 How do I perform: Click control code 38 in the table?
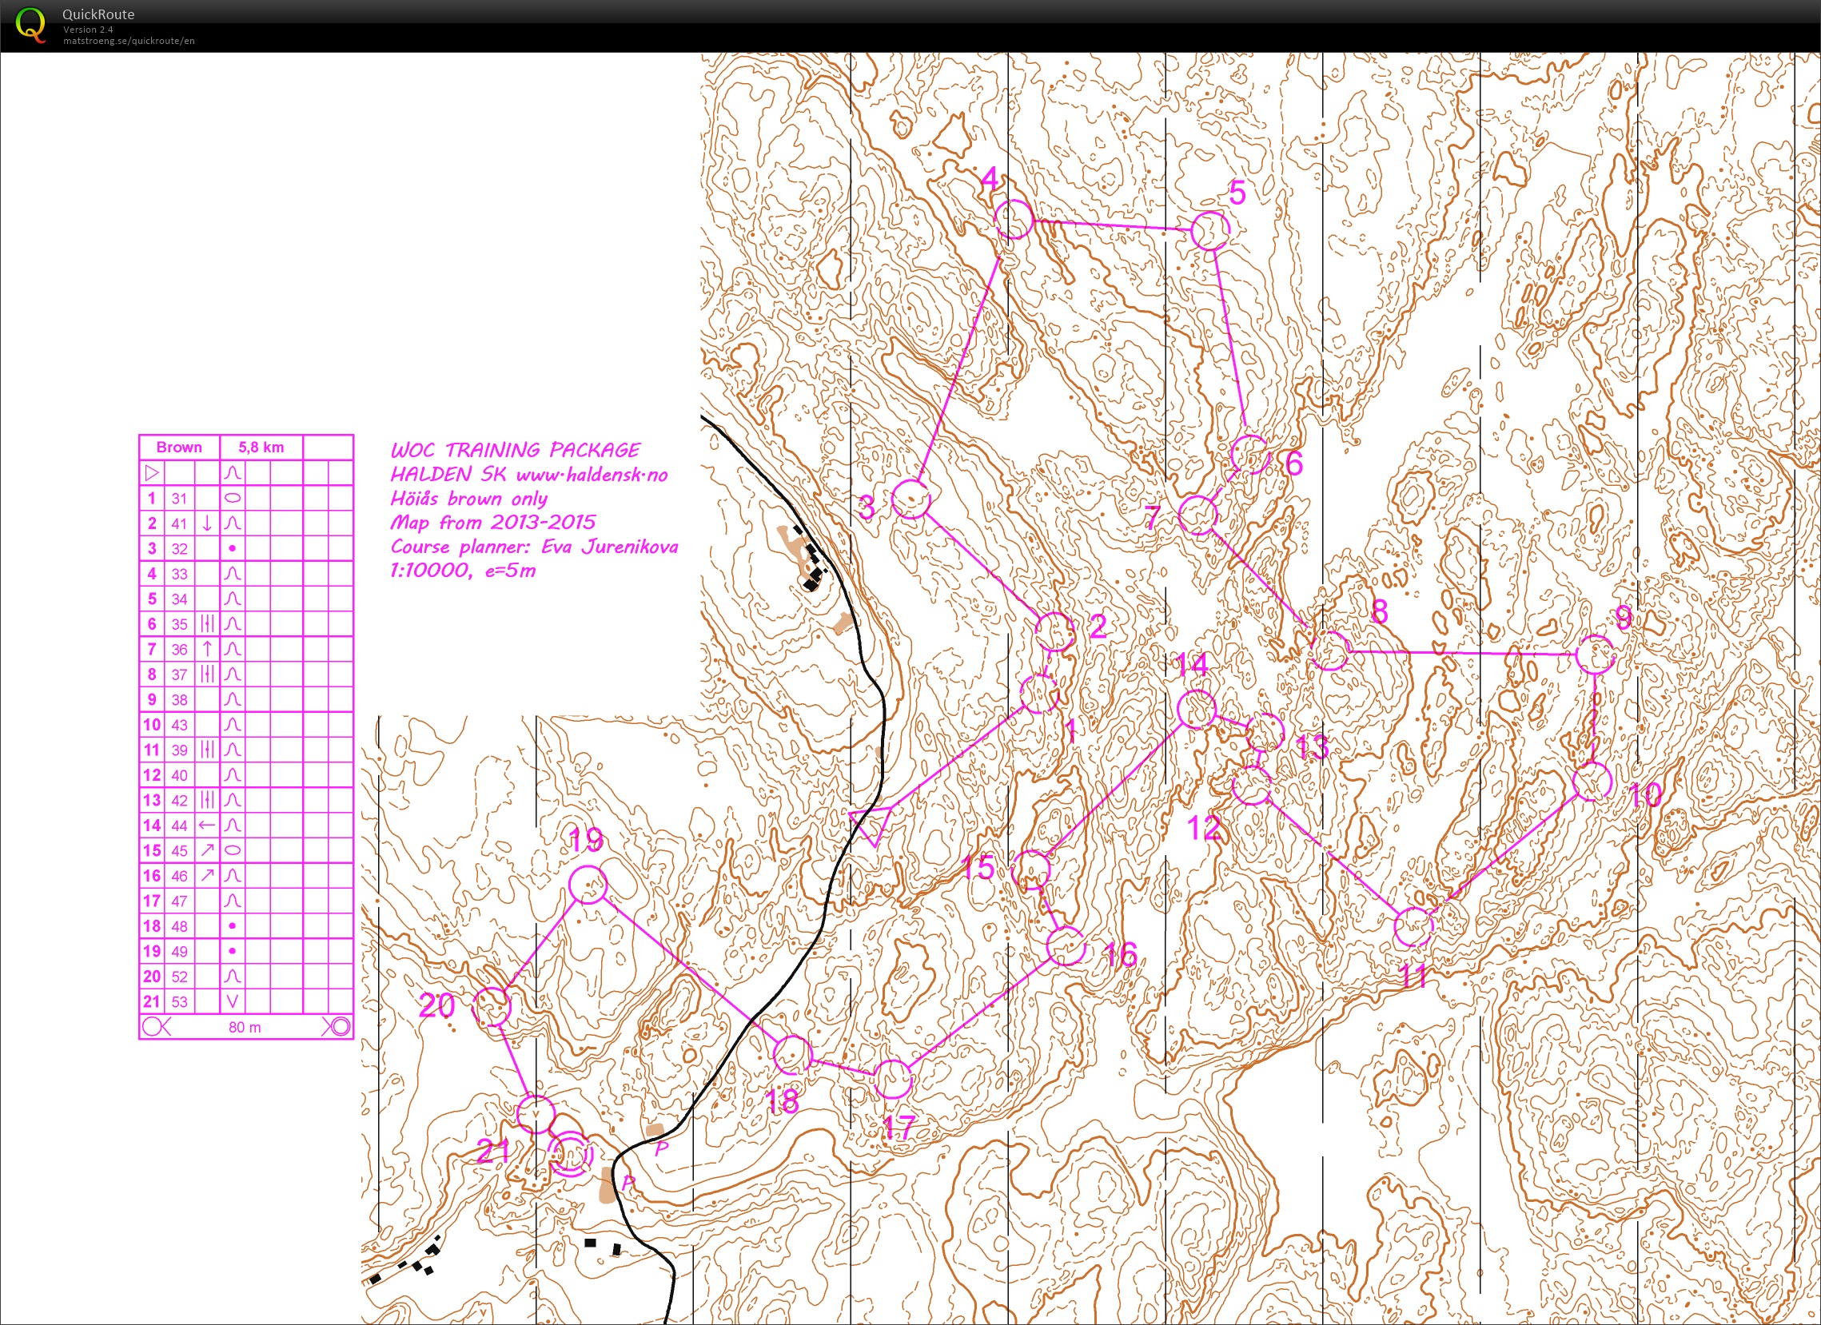pyautogui.click(x=179, y=700)
